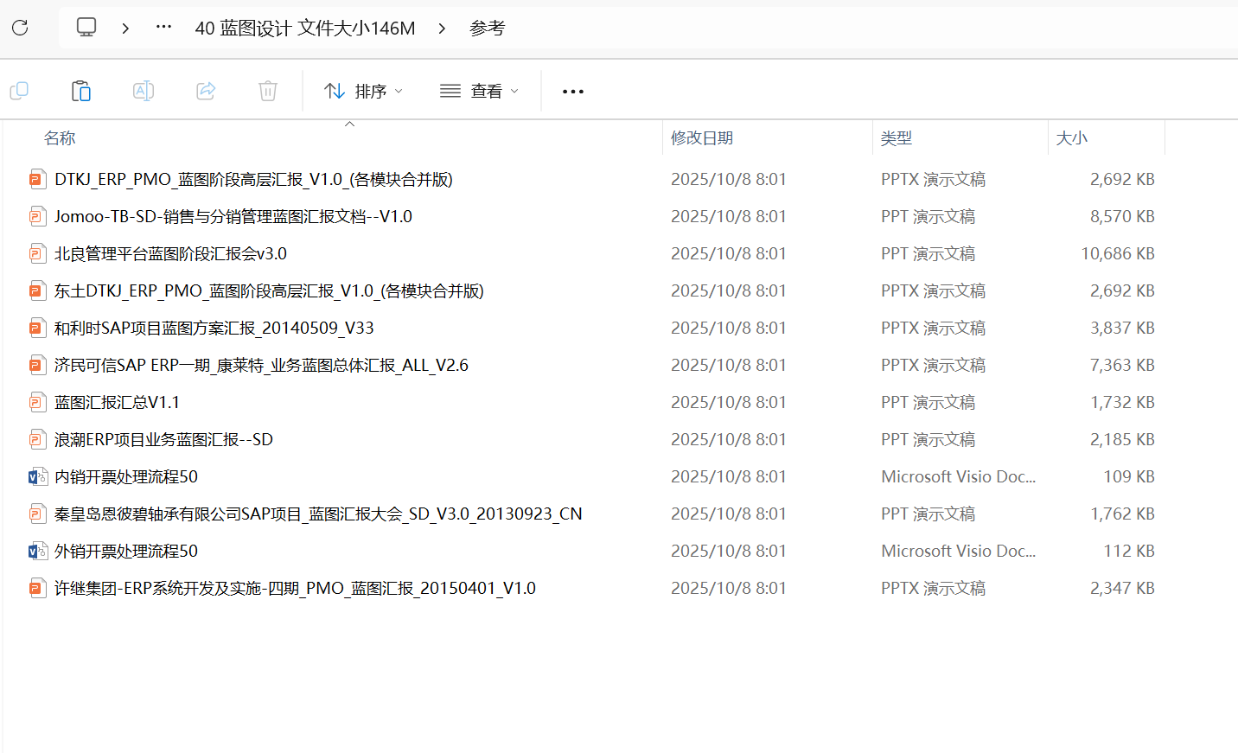Select the 内销开票处理流程50 Visio file
Viewport: 1238px width, 753px height.
[x=126, y=476]
